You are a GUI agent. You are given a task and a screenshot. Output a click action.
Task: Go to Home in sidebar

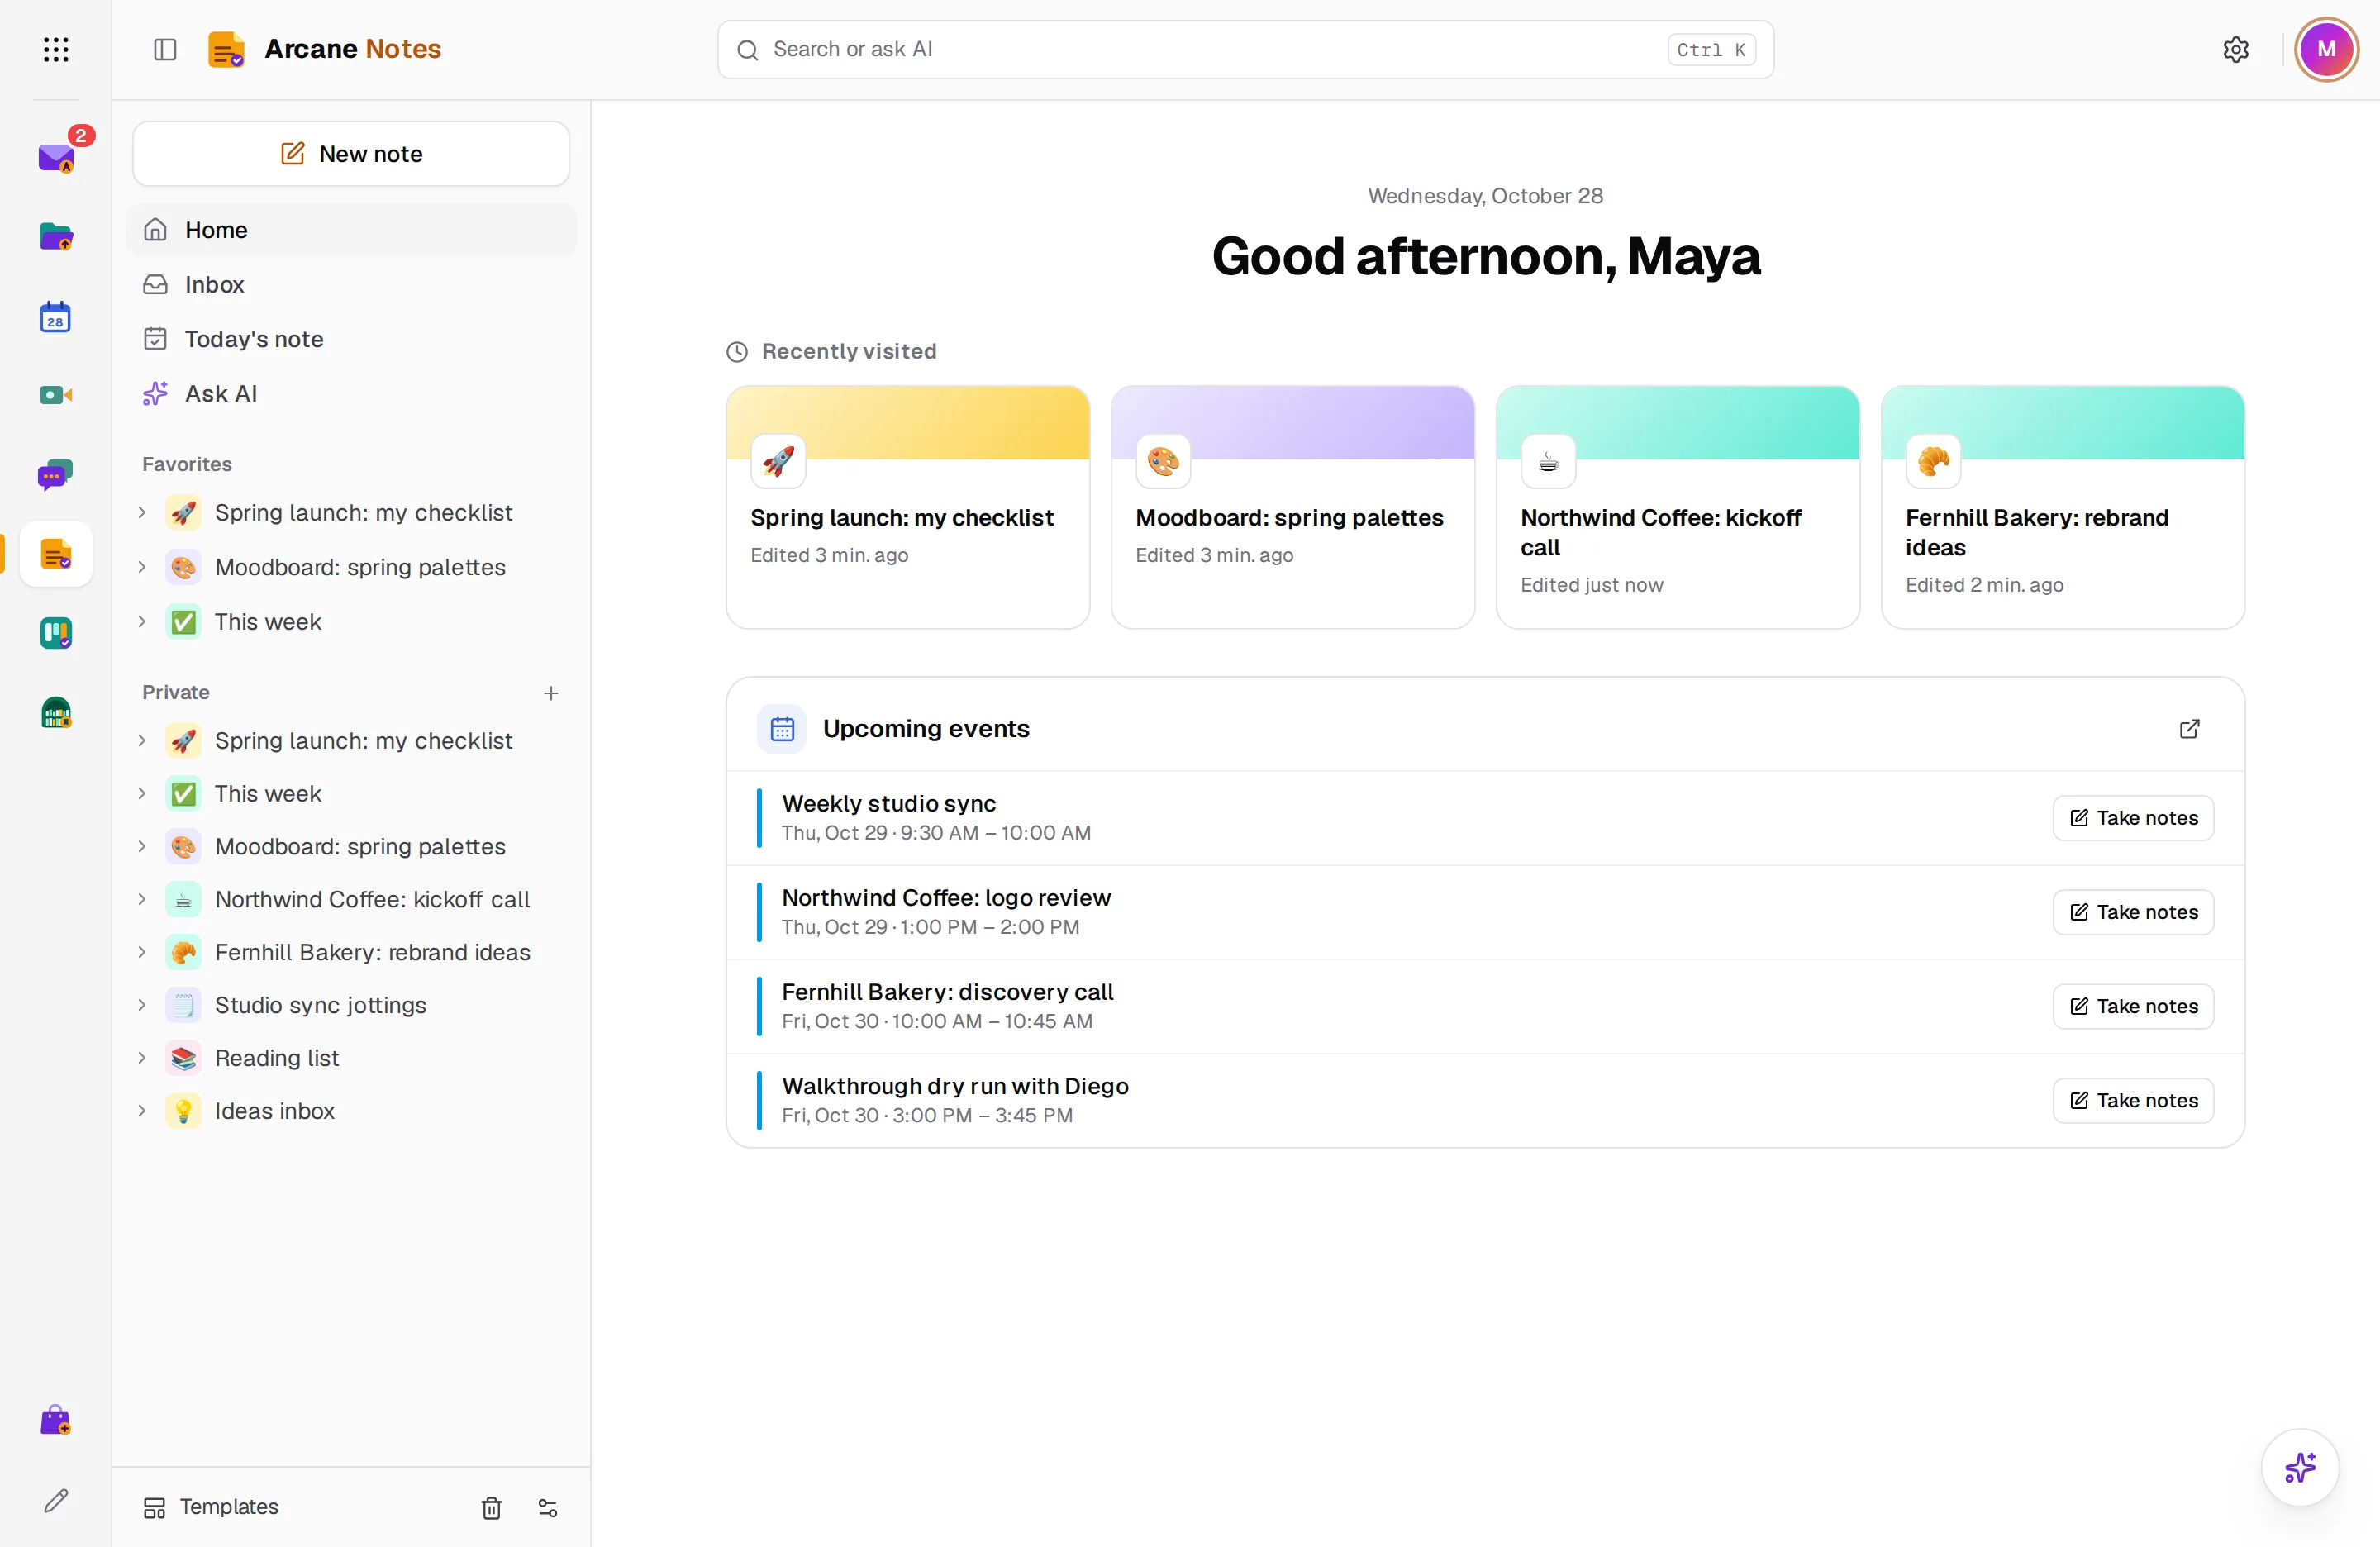coord(351,229)
